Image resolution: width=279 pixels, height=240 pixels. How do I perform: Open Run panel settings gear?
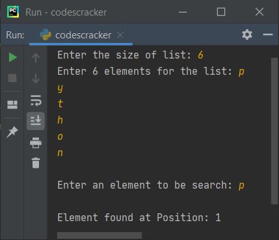[x=247, y=34]
